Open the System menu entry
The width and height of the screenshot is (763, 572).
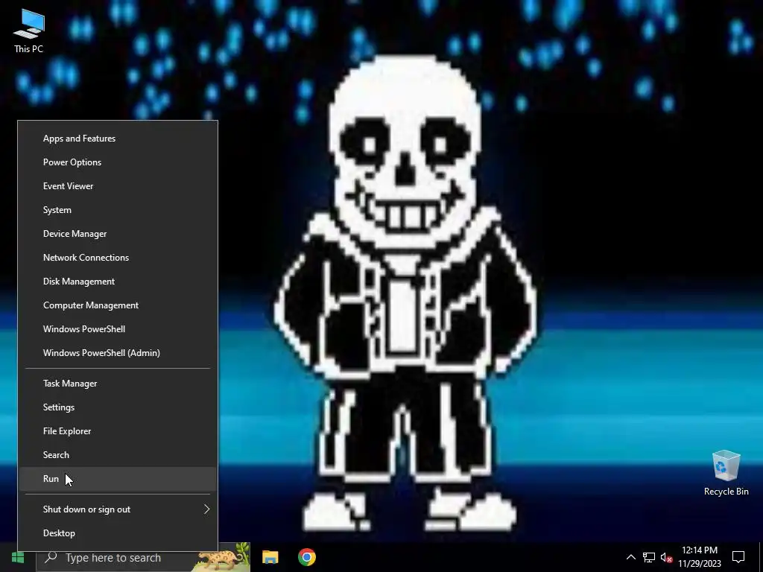click(x=118, y=210)
